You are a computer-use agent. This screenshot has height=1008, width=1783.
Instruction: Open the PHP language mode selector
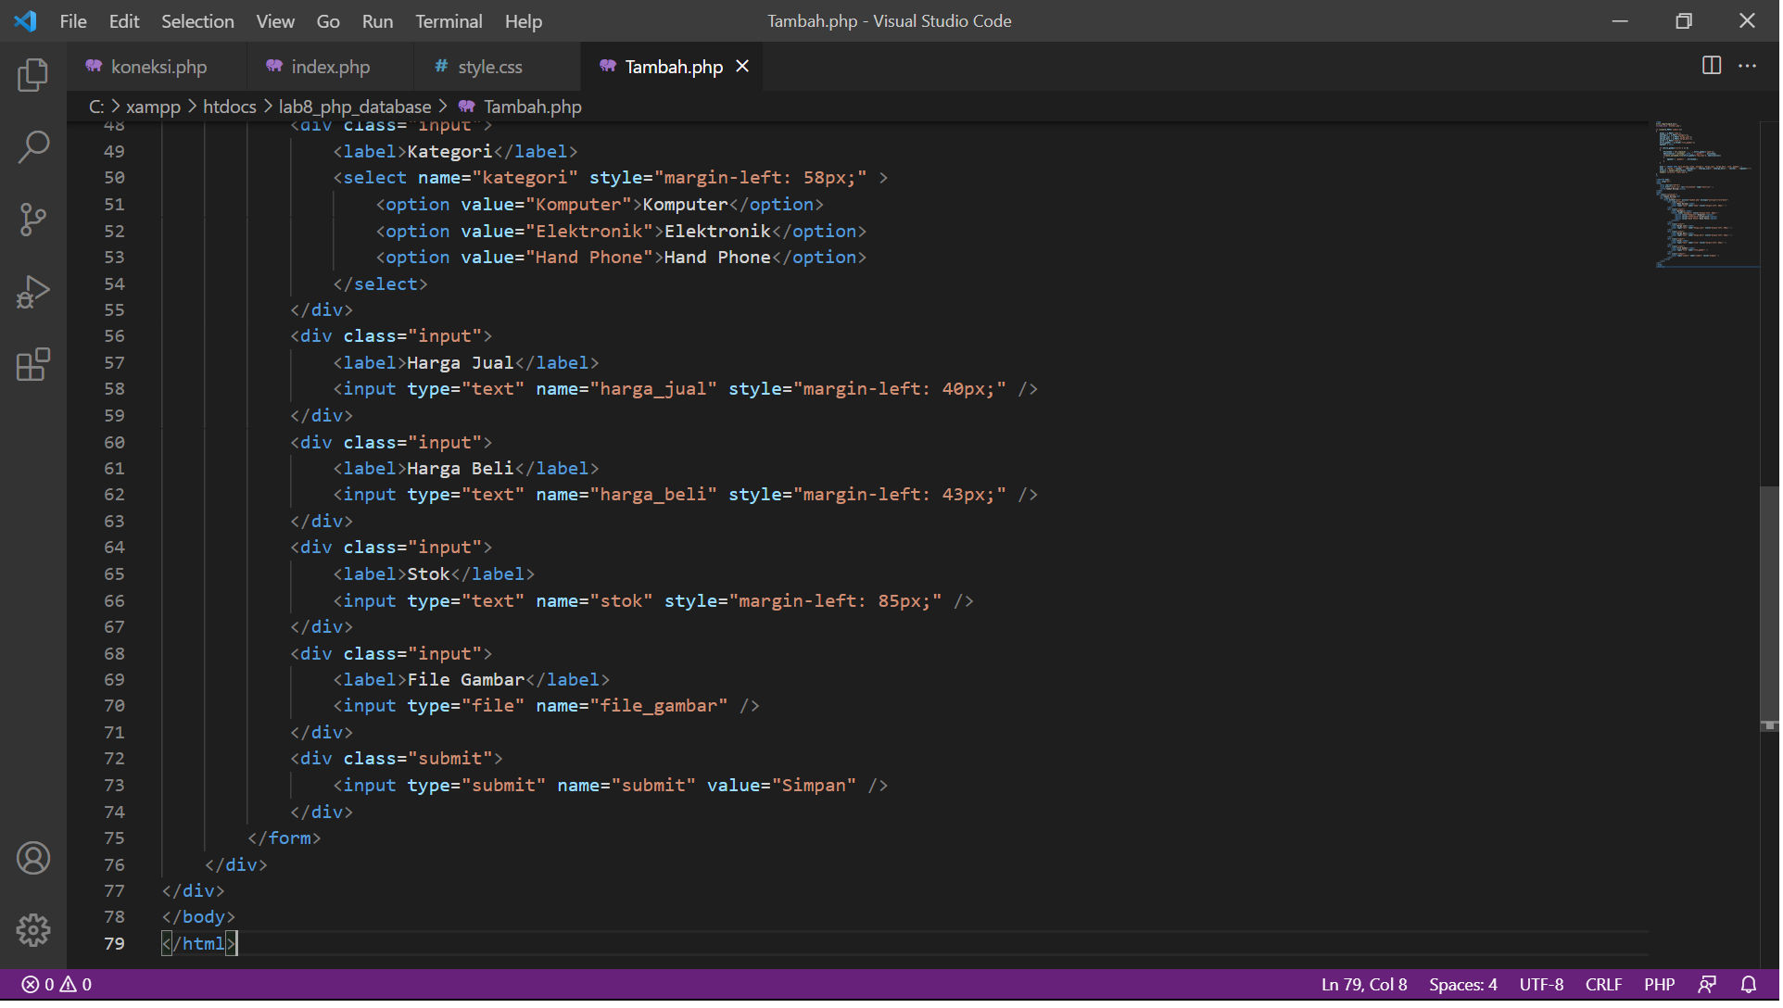pyautogui.click(x=1659, y=984)
